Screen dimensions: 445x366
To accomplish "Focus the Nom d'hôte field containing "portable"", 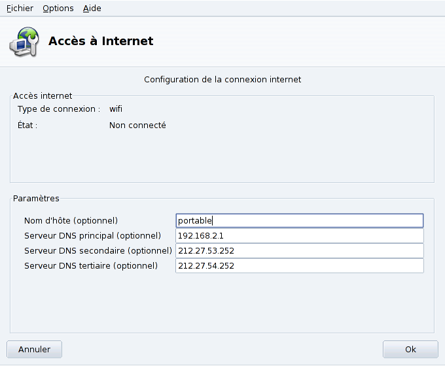I will click(299, 221).
